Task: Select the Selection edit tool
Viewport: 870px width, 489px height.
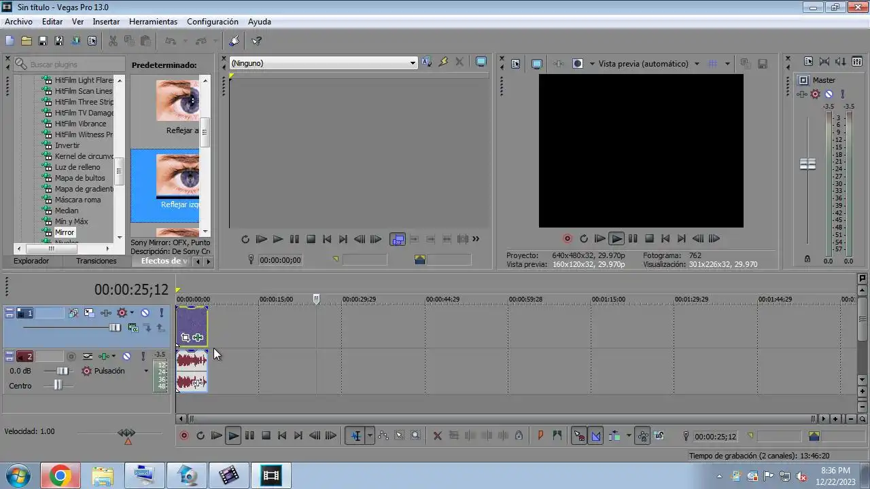Action: coord(400,436)
